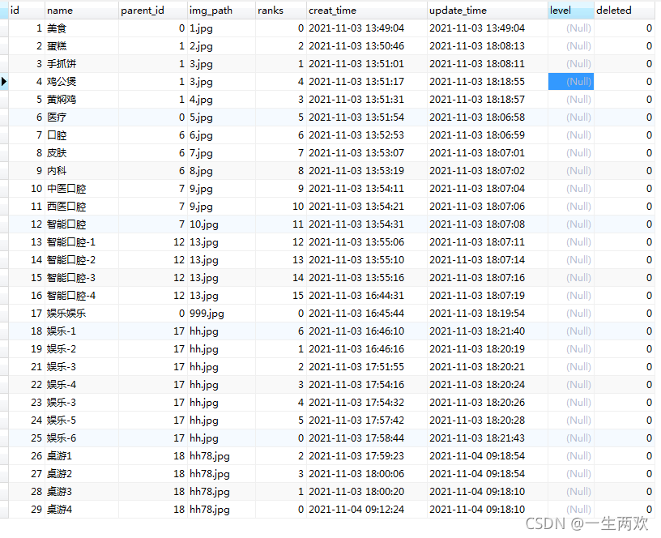Image resolution: width=661 pixels, height=538 pixels.
Task: Sort by the name column header
Action: (x=81, y=10)
